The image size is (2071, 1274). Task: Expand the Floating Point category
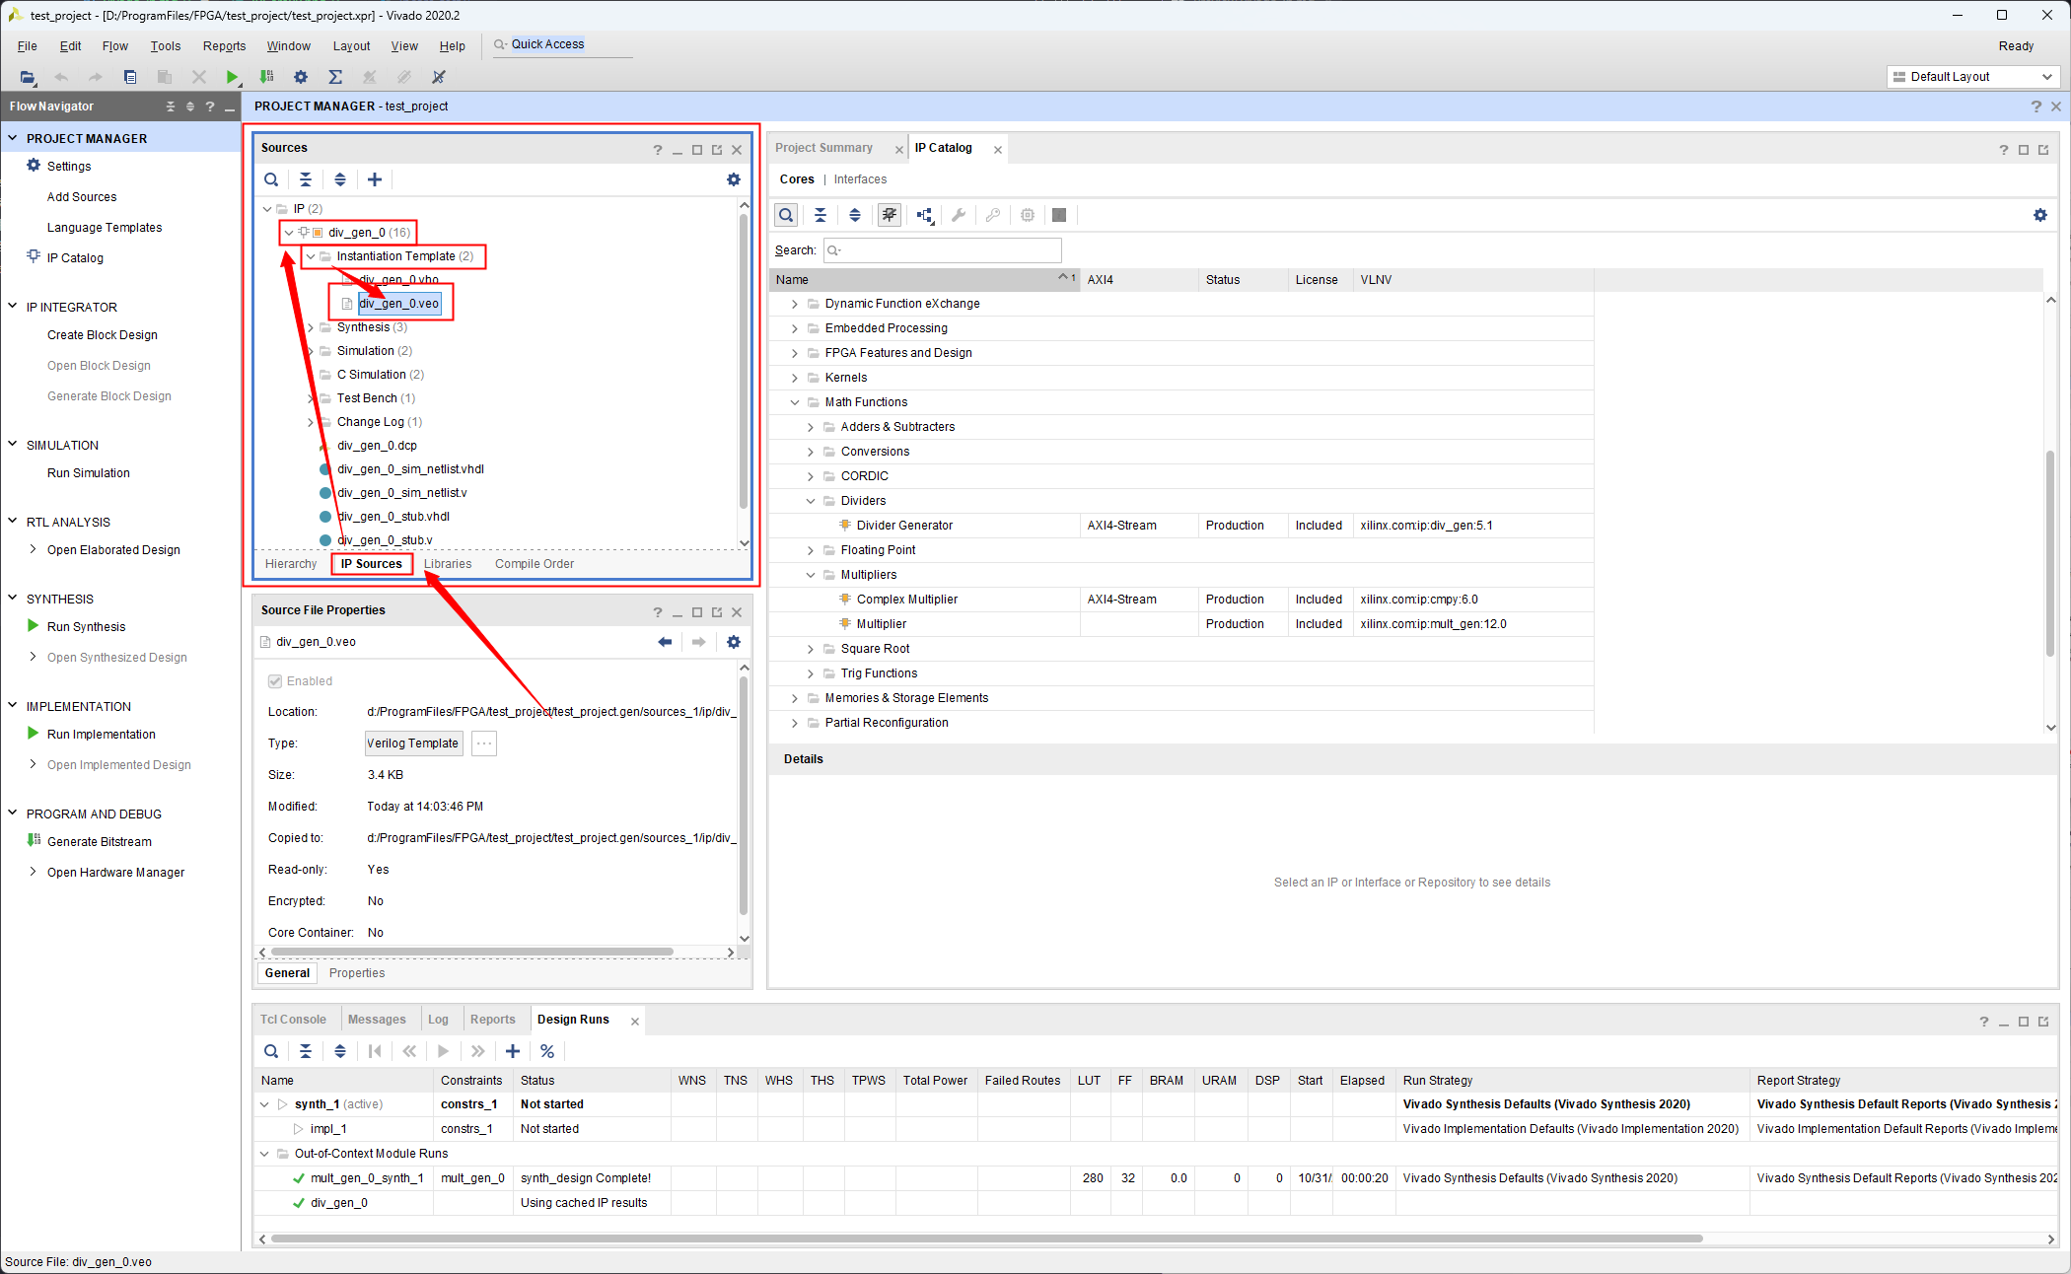point(811,550)
